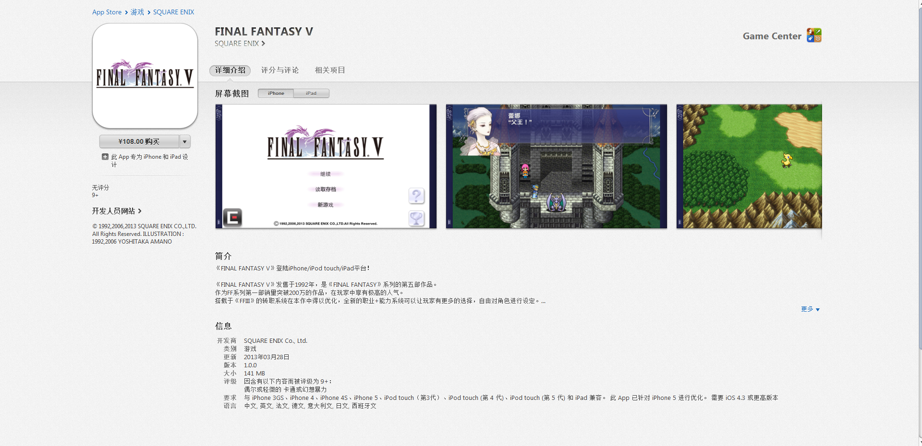922x446 pixels.
Task: Open the price button dropdown arrow
Action: (185, 141)
